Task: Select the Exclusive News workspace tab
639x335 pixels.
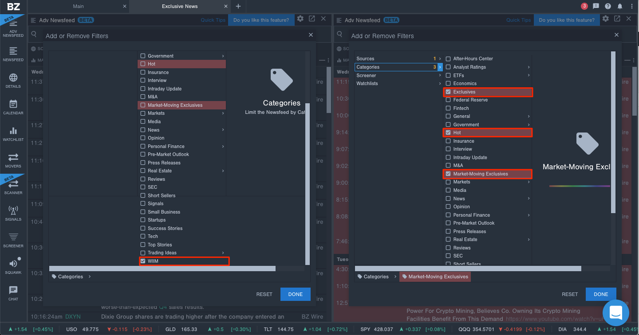Action: [x=180, y=6]
